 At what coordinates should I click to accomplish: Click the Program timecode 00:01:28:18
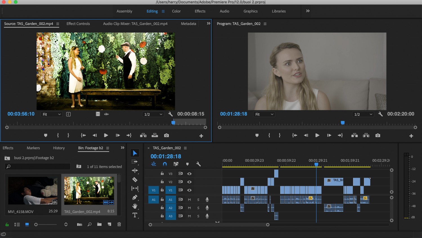point(234,114)
